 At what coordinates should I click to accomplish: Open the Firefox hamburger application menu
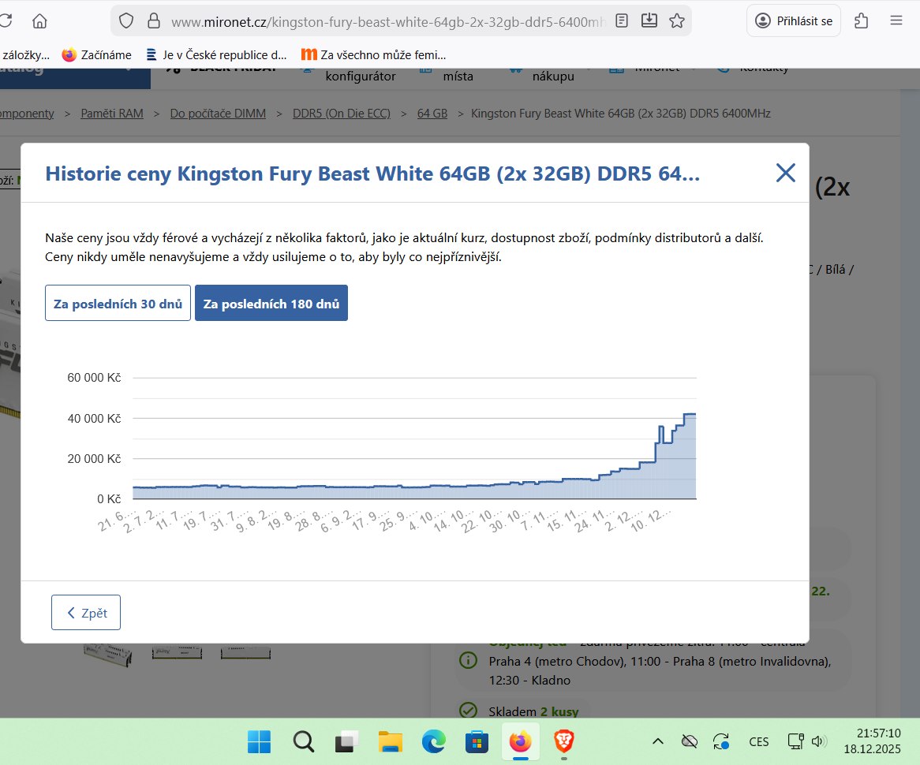coord(896,21)
